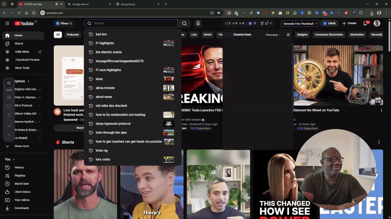Viewport: 391px width, 219px height.
Task: Select the Consumer Electronics chip
Action: click(x=329, y=35)
